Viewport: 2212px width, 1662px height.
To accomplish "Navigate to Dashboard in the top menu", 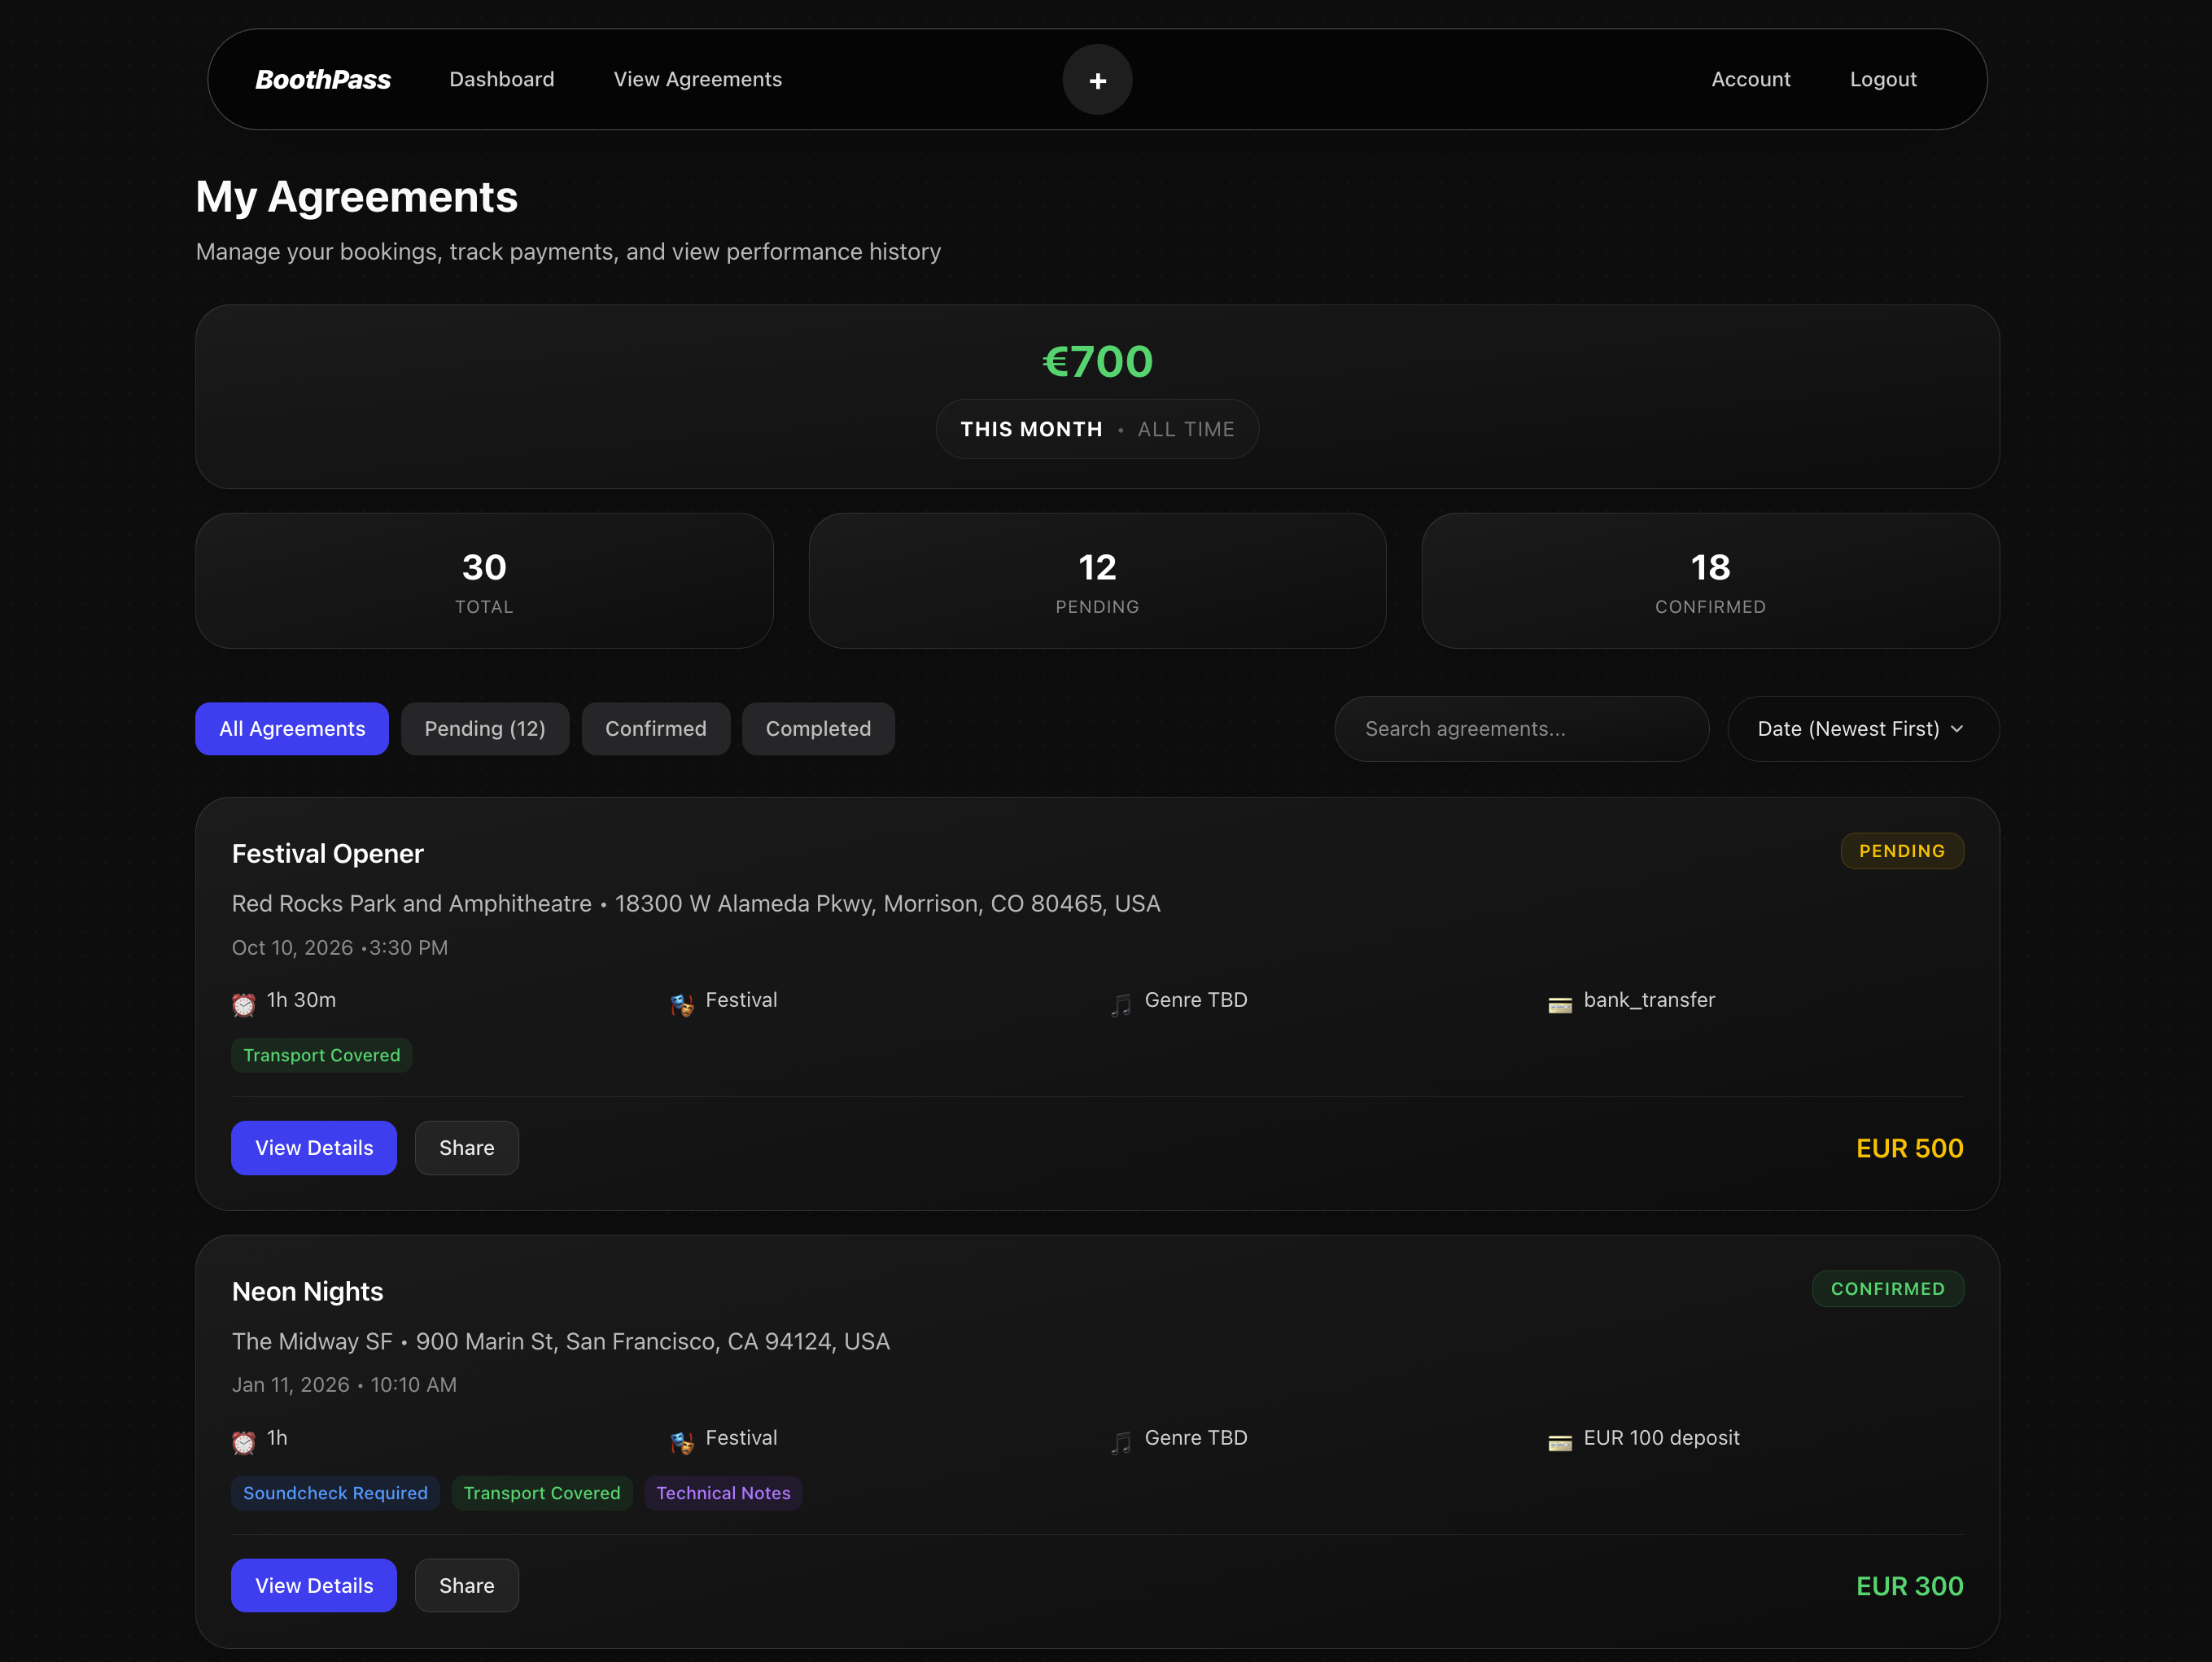I will 501,79.
